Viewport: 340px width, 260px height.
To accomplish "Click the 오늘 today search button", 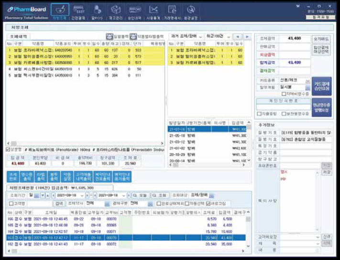I will pyautogui.click(x=141, y=195).
